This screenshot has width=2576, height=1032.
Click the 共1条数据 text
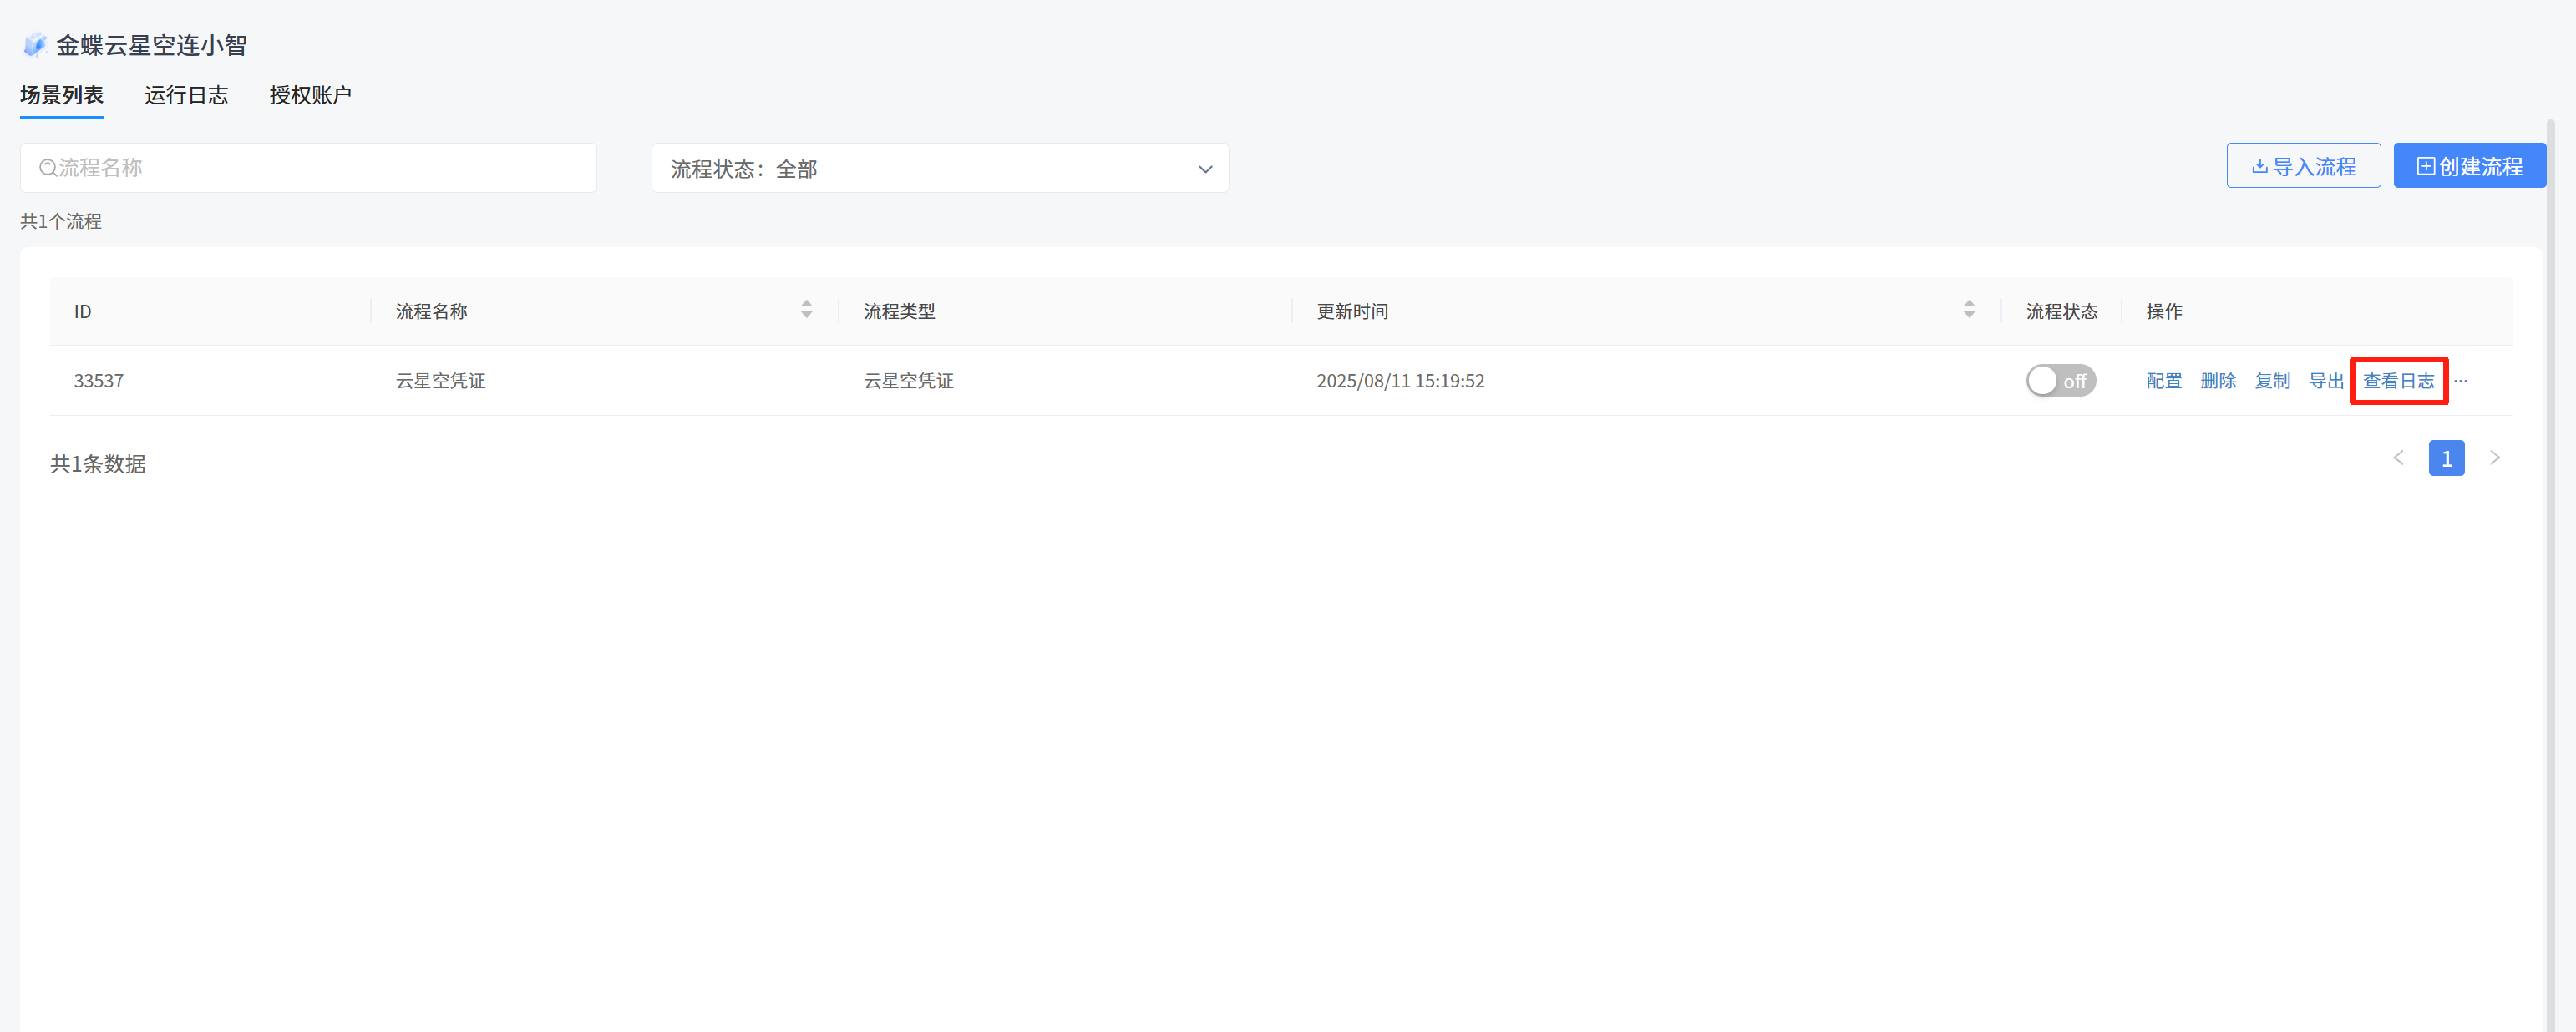(x=98, y=464)
